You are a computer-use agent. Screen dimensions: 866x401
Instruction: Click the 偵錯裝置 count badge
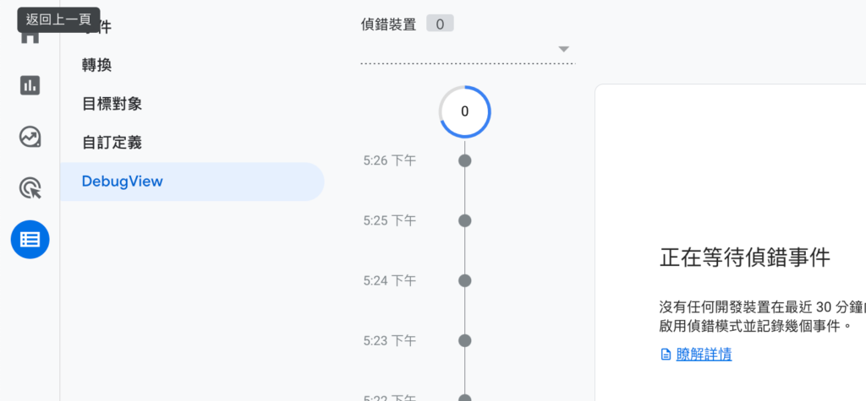(440, 24)
